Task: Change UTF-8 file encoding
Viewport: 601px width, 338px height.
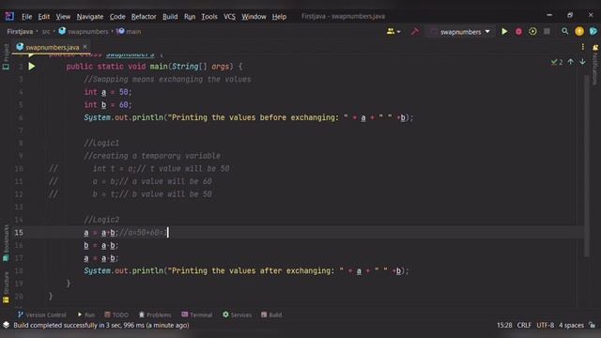Action: (545, 325)
